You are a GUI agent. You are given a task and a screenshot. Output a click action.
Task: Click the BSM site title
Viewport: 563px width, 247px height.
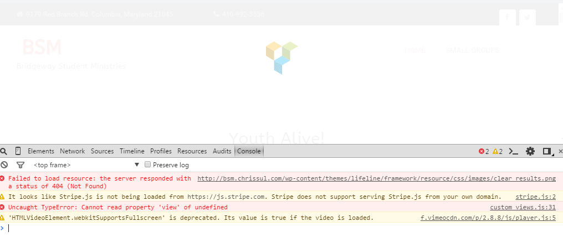pos(42,47)
